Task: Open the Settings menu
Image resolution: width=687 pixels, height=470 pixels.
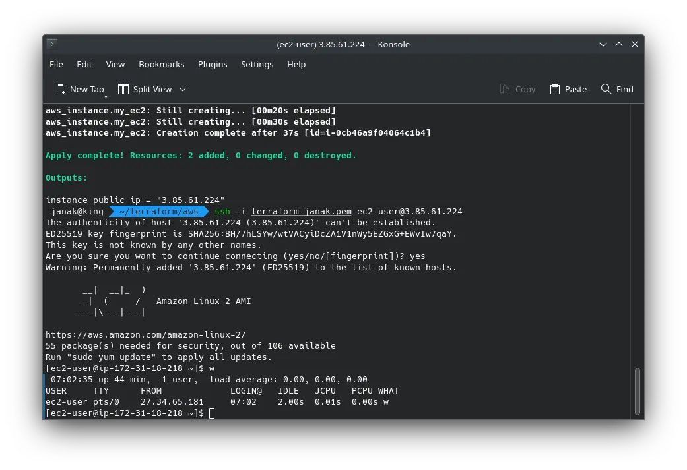Action: click(x=257, y=64)
